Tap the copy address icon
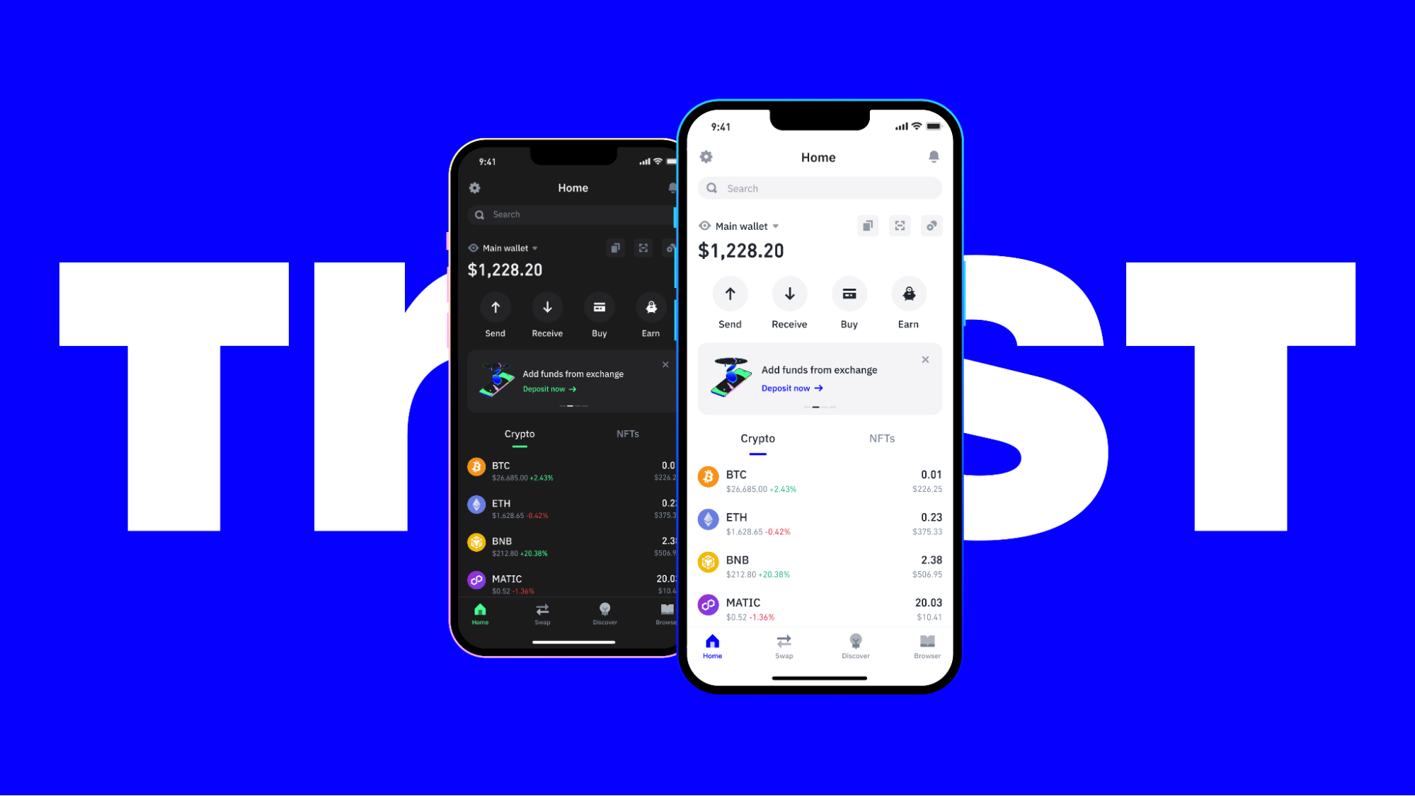Viewport: 1415px width, 796px height. [868, 226]
